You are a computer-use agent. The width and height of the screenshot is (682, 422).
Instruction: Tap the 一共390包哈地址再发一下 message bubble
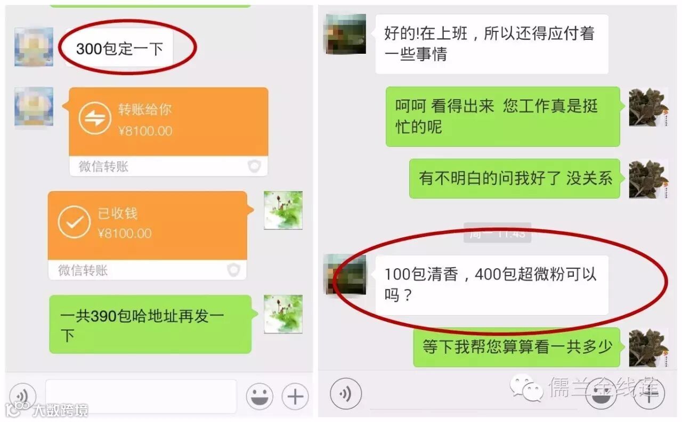150,325
